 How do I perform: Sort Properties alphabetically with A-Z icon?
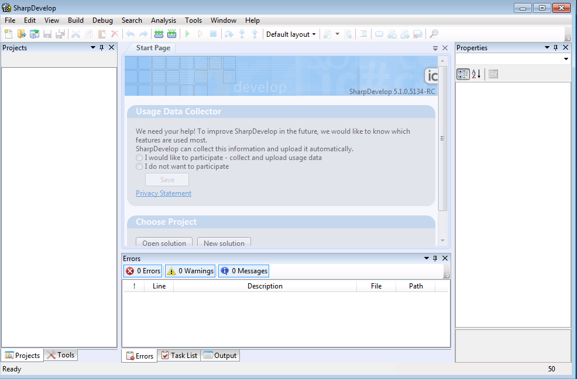[476, 74]
